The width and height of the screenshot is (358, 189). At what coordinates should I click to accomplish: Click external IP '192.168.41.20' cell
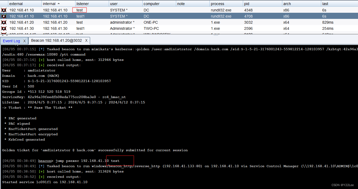[x=21, y=22]
